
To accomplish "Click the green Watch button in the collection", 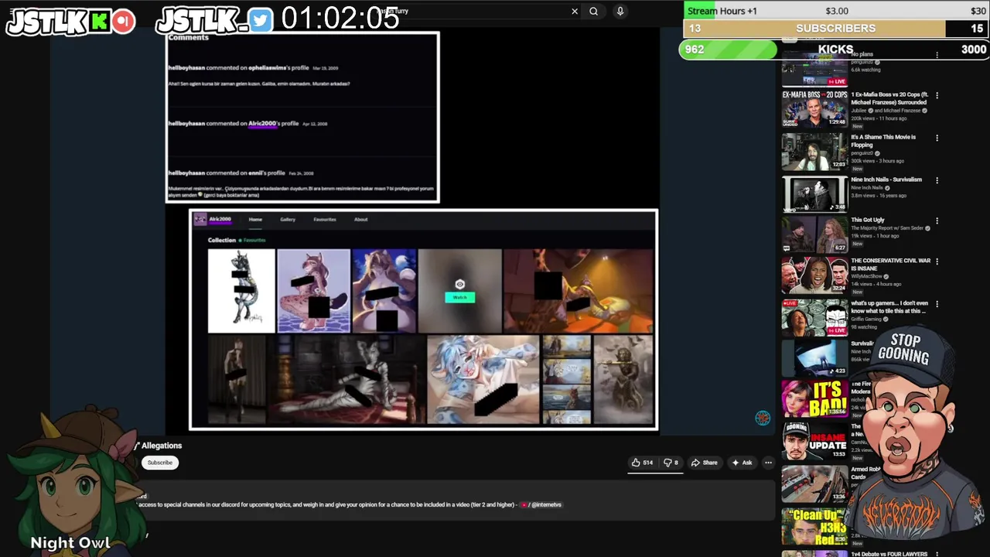I will (x=459, y=297).
